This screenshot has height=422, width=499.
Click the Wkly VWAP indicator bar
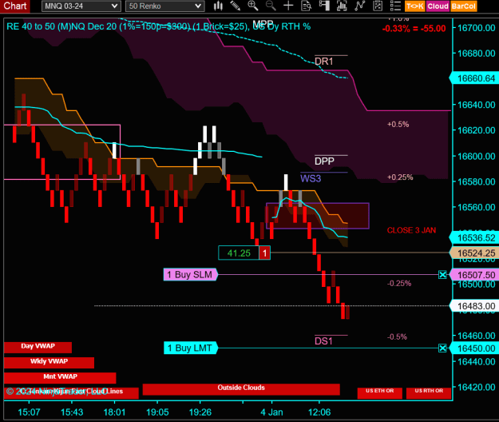click(x=49, y=362)
